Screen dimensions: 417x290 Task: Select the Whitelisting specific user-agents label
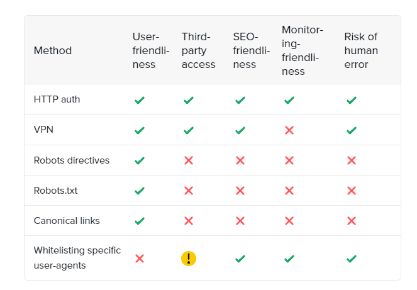[x=77, y=258]
